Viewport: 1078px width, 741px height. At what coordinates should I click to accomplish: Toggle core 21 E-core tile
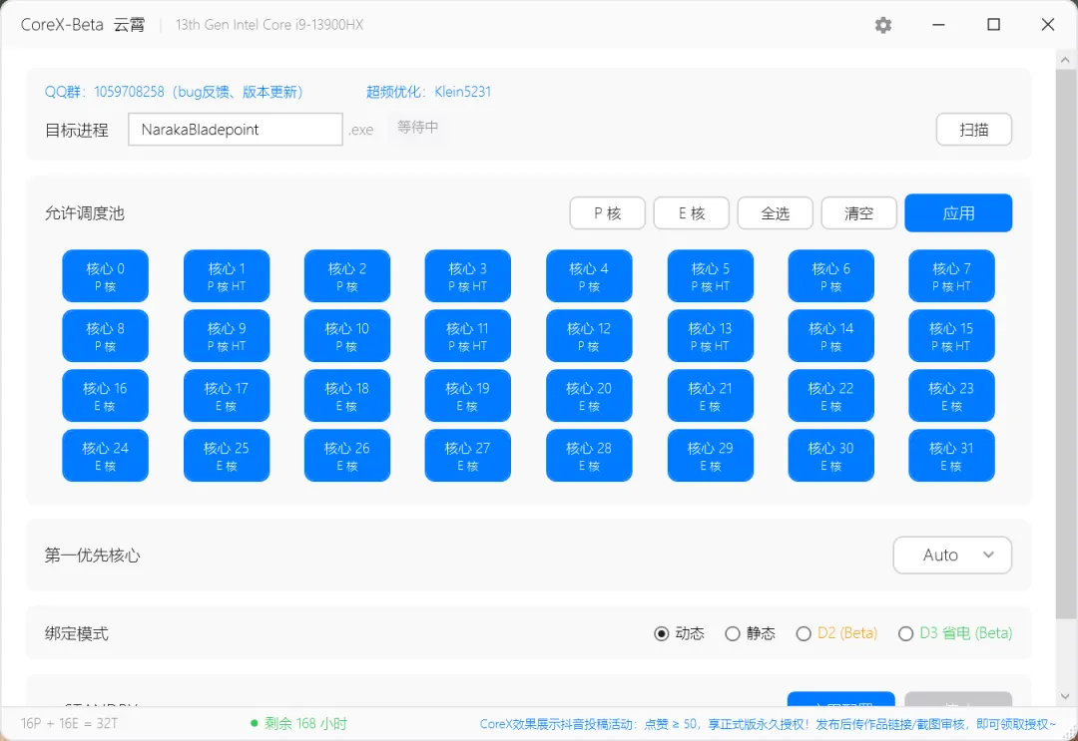coord(711,396)
